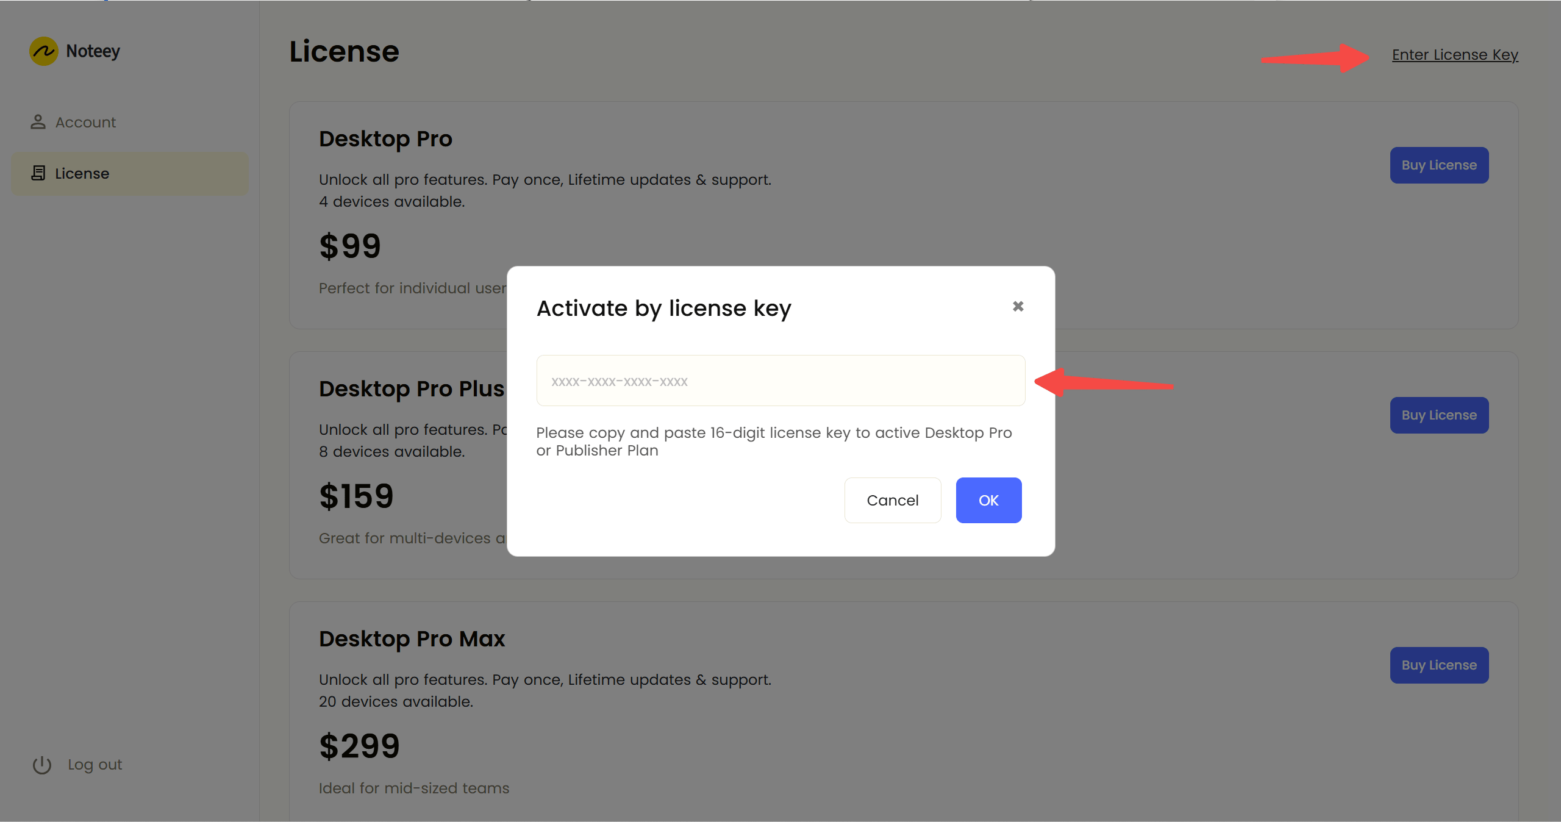Screen dimensions: 1561x822
Task: Select License in the sidebar
Action: 130,174
